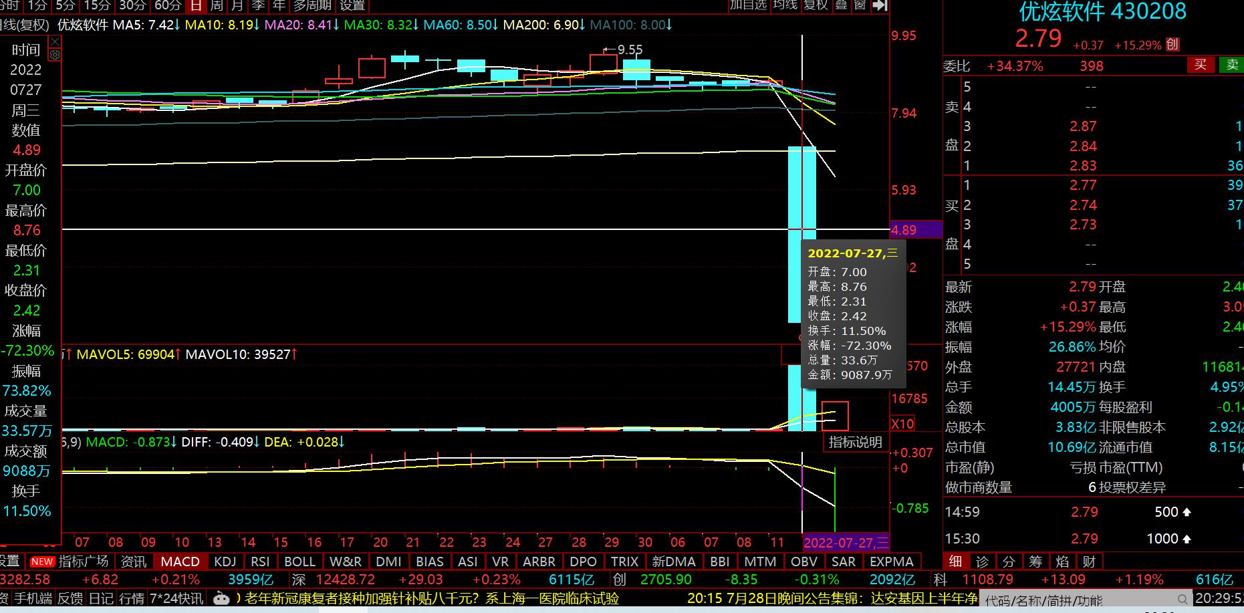This screenshot has width=1244, height=613.
Task: Open 多周期 multi-period selector
Action: click(312, 5)
